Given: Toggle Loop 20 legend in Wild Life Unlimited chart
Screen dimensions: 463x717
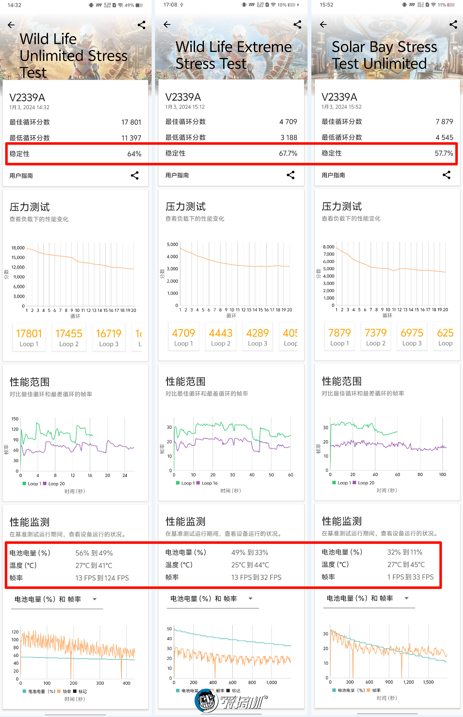Looking at the screenshot, I should (54, 484).
